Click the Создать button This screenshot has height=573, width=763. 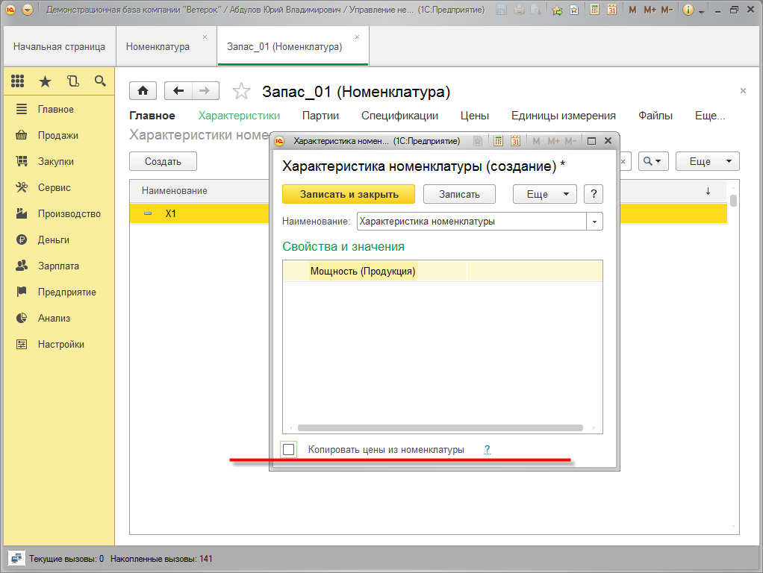pyautogui.click(x=163, y=161)
